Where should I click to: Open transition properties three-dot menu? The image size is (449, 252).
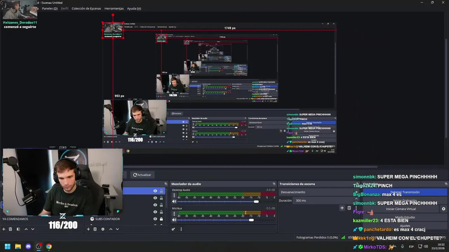[356, 208]
